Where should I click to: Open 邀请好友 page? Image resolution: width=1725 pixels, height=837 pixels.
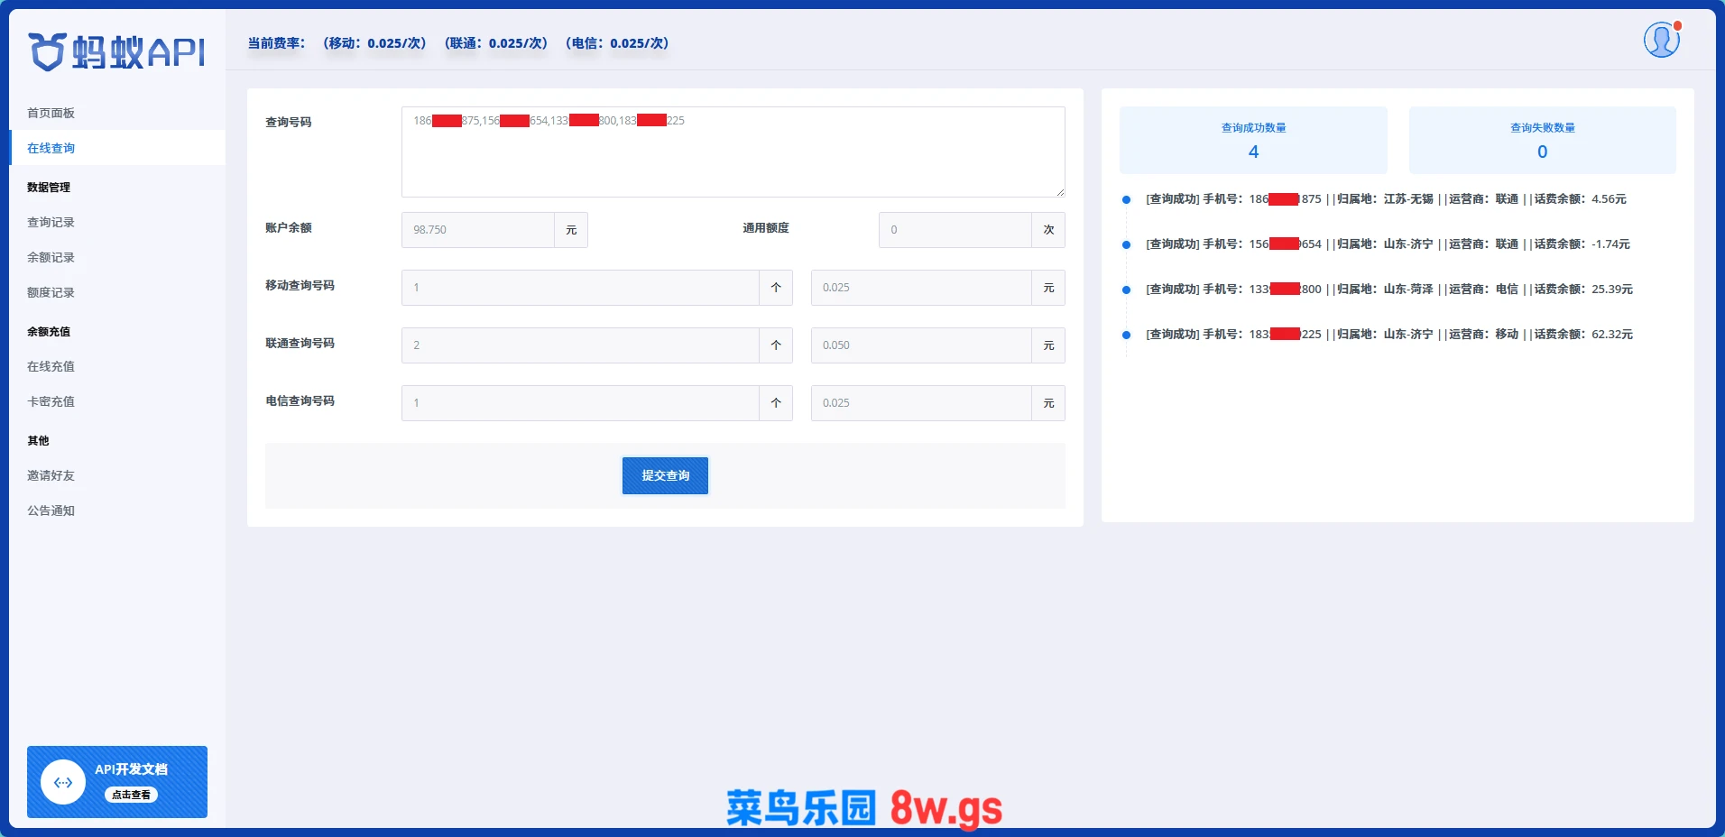(51, 475)
